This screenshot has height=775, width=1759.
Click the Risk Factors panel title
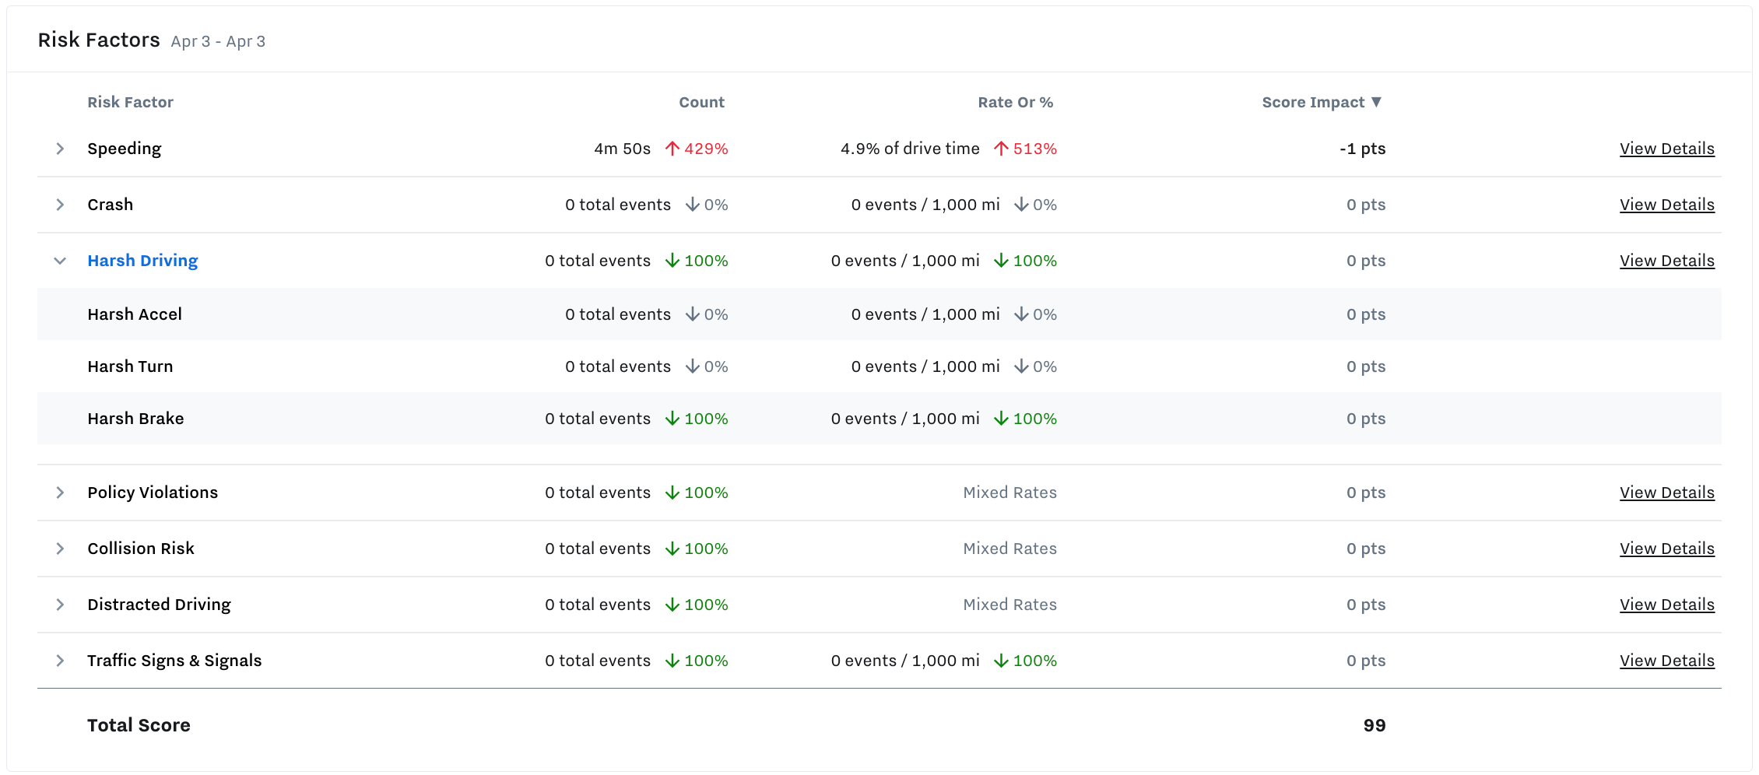pos(99,40)
